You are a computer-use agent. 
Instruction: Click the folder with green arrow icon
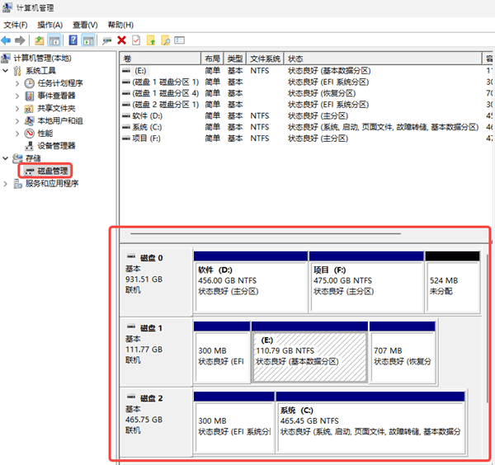click(151, 40)
